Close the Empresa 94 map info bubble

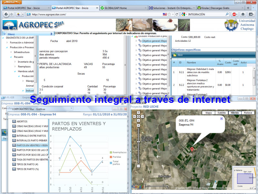[221, 119]
